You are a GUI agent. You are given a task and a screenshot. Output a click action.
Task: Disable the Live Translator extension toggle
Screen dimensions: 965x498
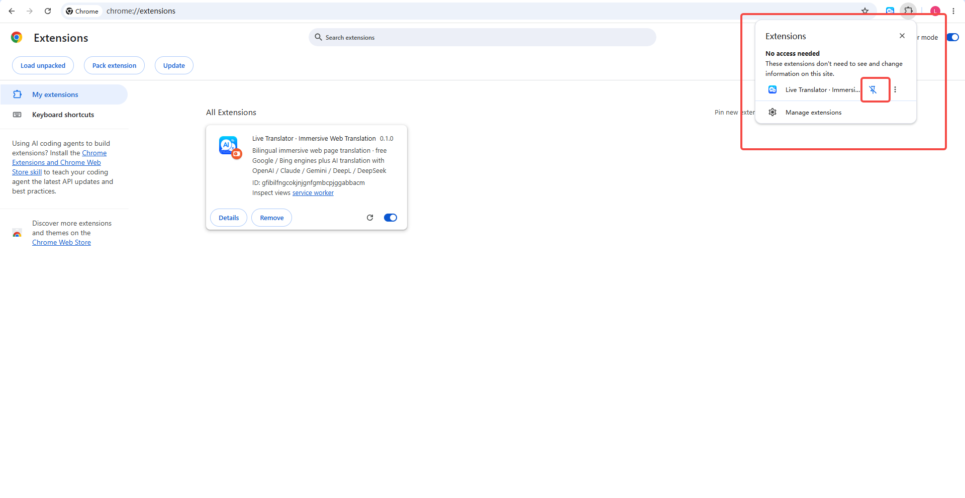coord(391,218)
